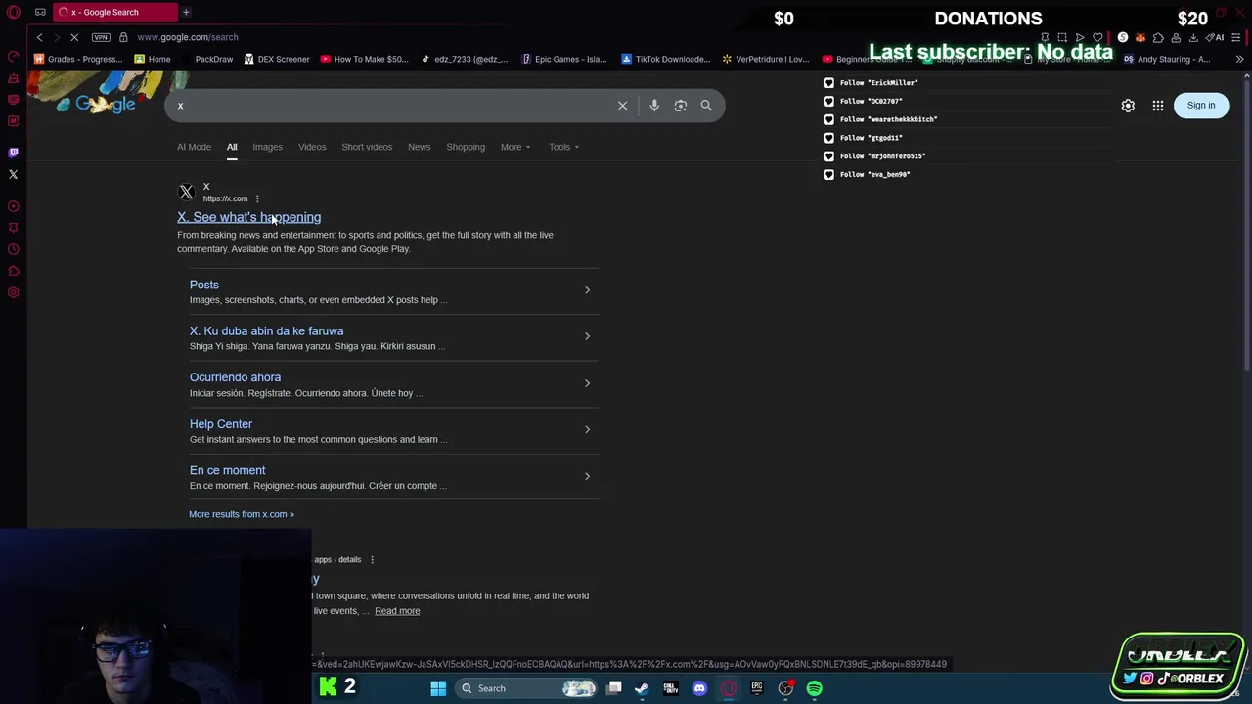Search by image with camera lens icon
1252x704 pixels.
[681, 106]
